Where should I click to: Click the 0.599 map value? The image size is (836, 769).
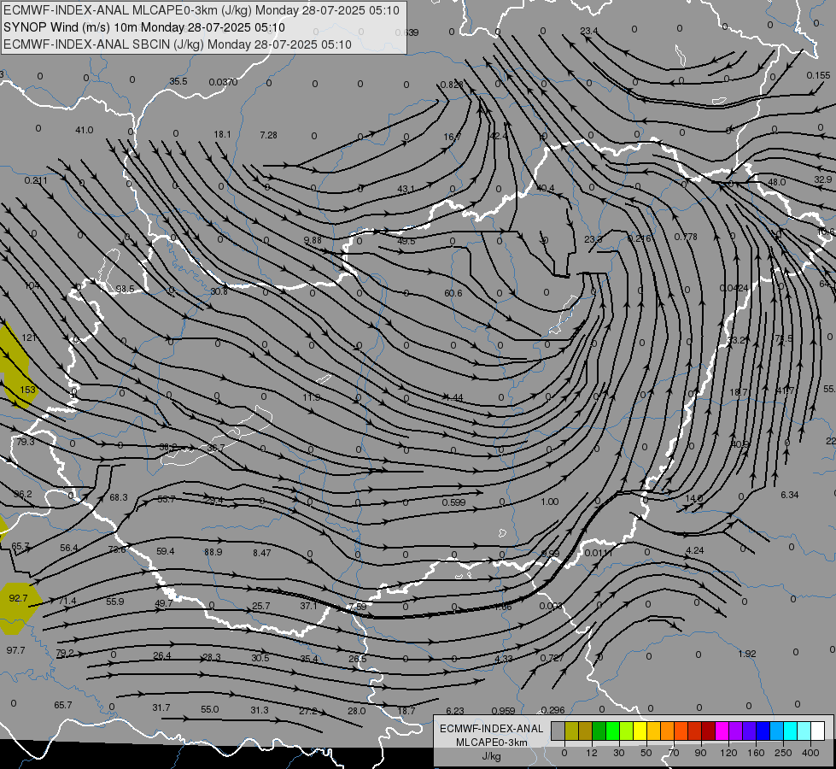pos(453,502)
